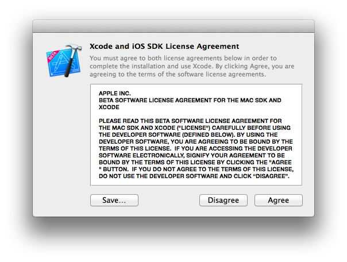
Task: Click the 'PLEASE READ THIS BETA SOFTWARE LICENSE' line
Action: click(190, 121)
